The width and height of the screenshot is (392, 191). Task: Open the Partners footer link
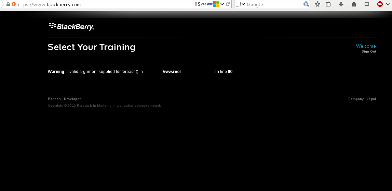[x=54, y=99]
